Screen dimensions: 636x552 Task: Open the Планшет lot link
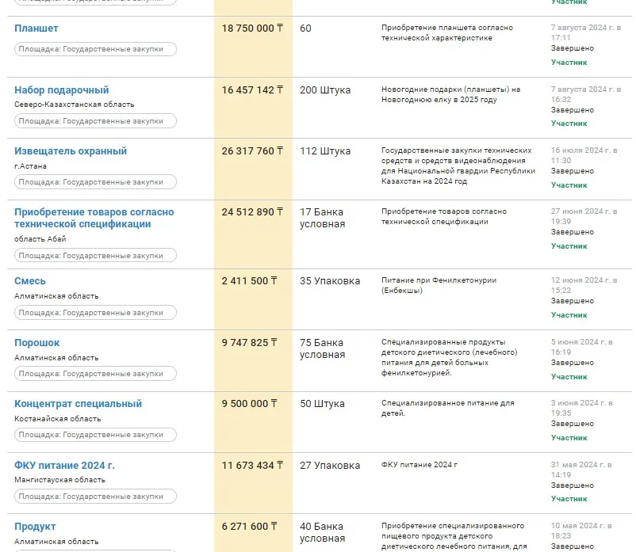click(36, 29)
